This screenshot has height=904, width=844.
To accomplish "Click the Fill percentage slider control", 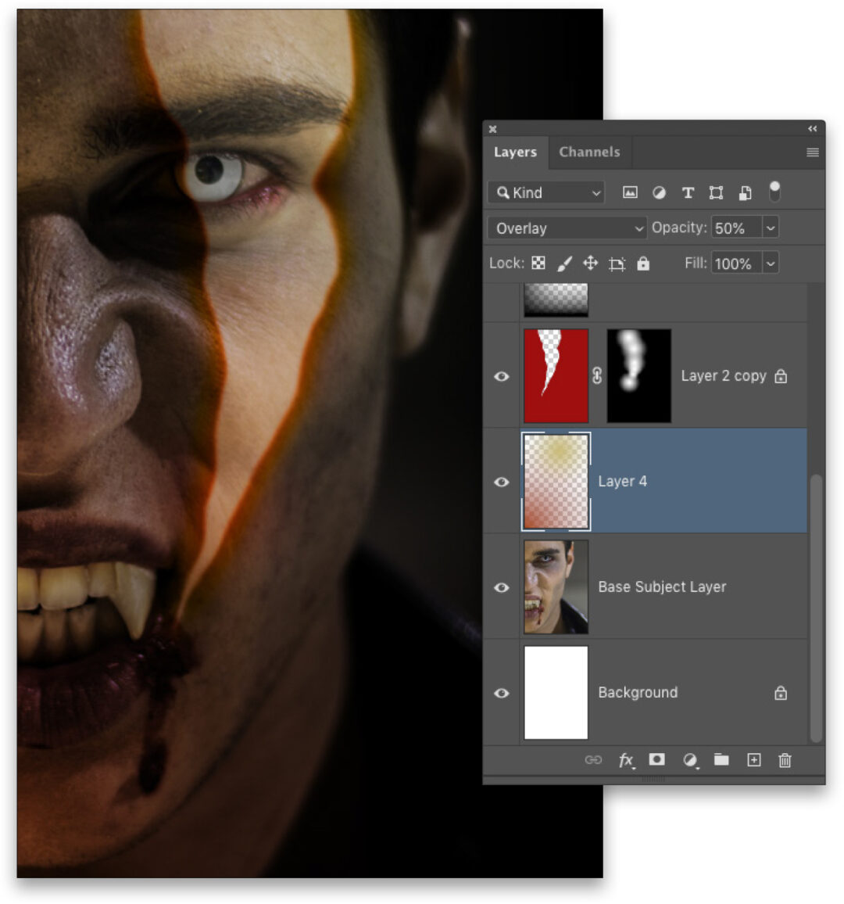I will pos(771,263).
